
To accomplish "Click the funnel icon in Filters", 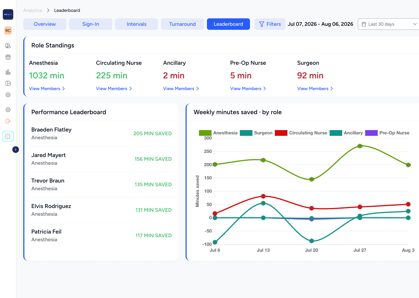I will (261, 24).
